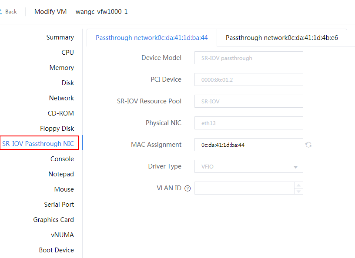Select Passthrough network0c:da:41:1d:4b:e6 tab
This screenshot has width=355, height=258.
coord(281,38)
